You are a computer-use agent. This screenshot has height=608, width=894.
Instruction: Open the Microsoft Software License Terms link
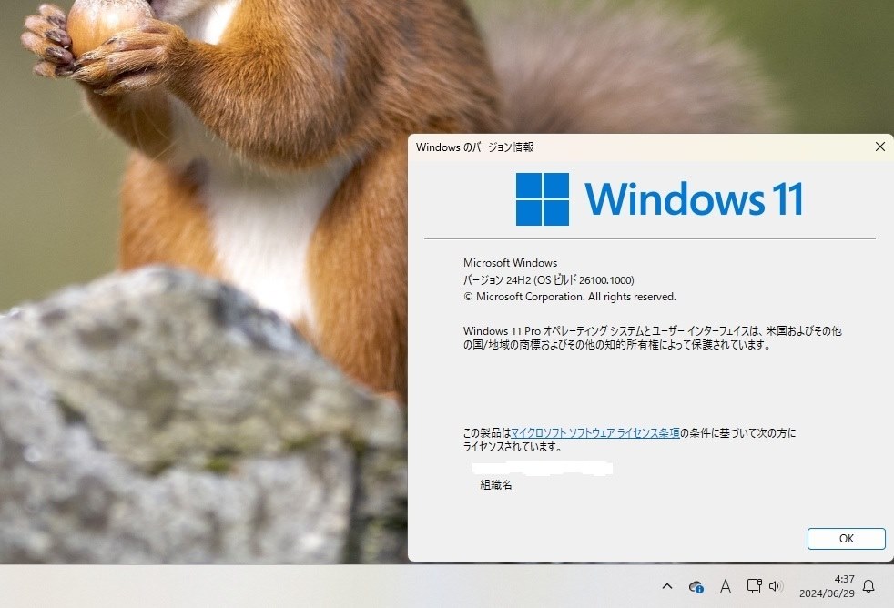pos(595,433)
